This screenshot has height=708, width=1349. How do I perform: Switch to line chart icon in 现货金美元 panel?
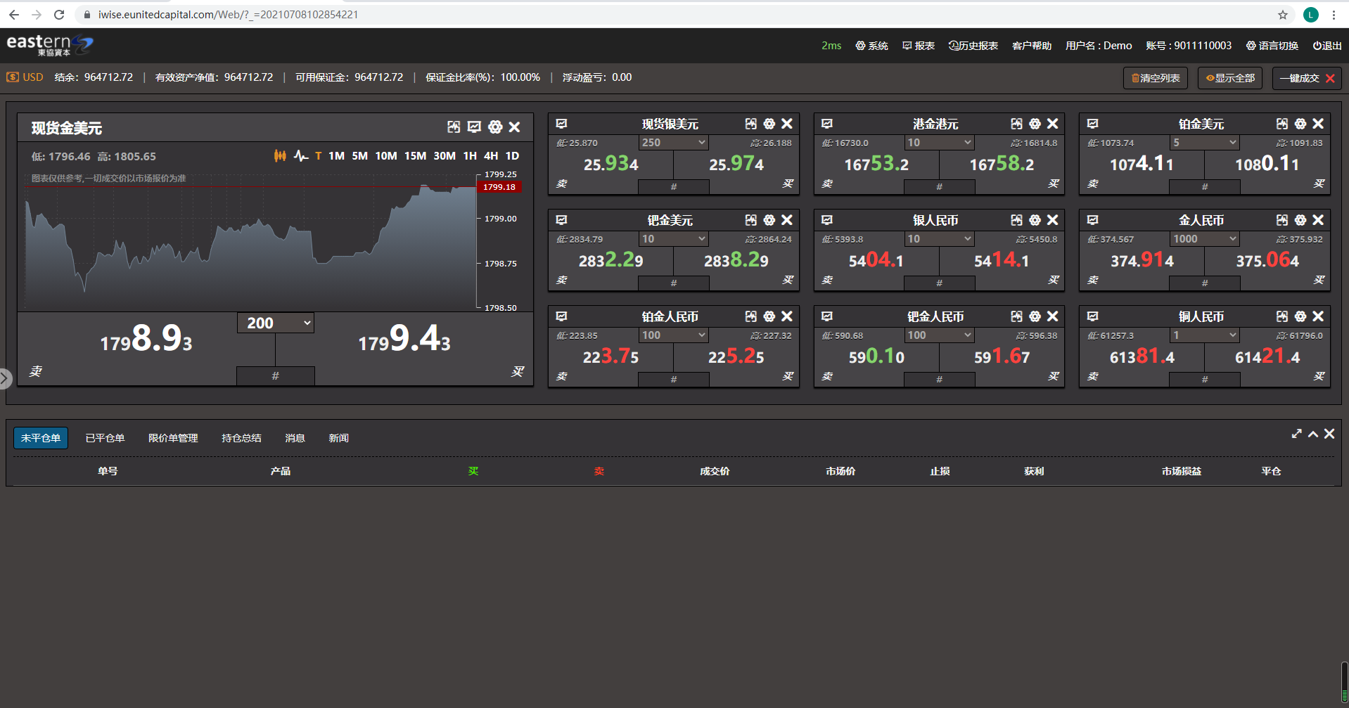301,156
